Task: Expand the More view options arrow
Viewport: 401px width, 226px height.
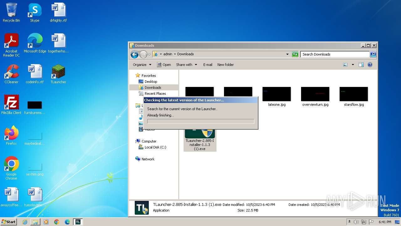Action: pyautogui.click(x=353, y=65)
